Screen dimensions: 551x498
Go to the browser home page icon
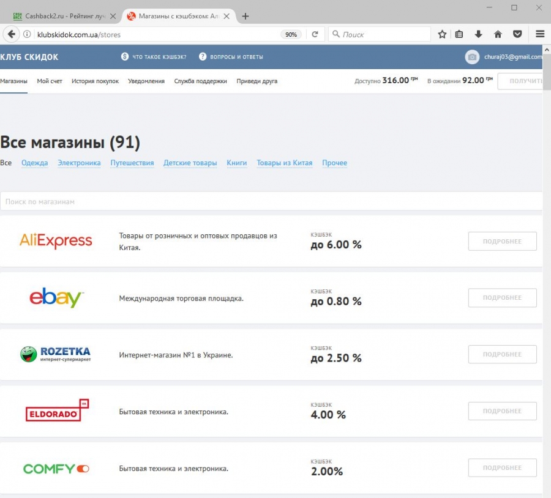click(498, 34)
